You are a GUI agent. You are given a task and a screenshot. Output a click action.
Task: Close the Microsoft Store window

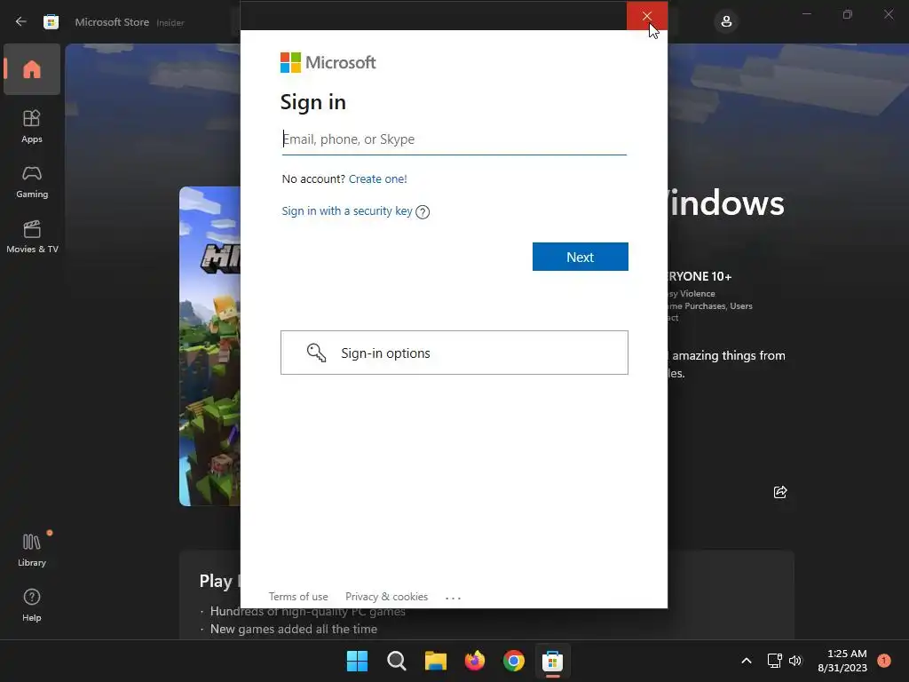[889, 14]
